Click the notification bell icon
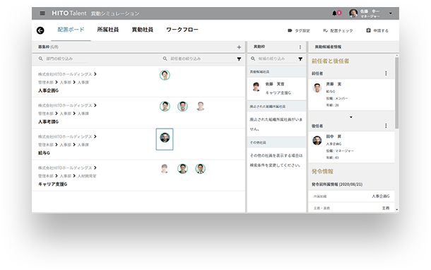The height and width of the screenshot is (270, 431). 334,13
